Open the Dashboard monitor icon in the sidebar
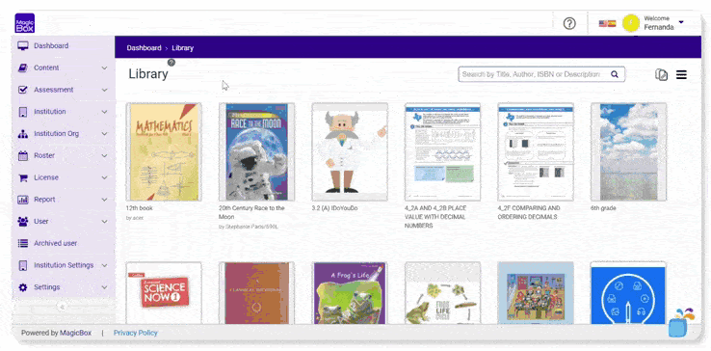Screen dimensions: 711x351 23,46
